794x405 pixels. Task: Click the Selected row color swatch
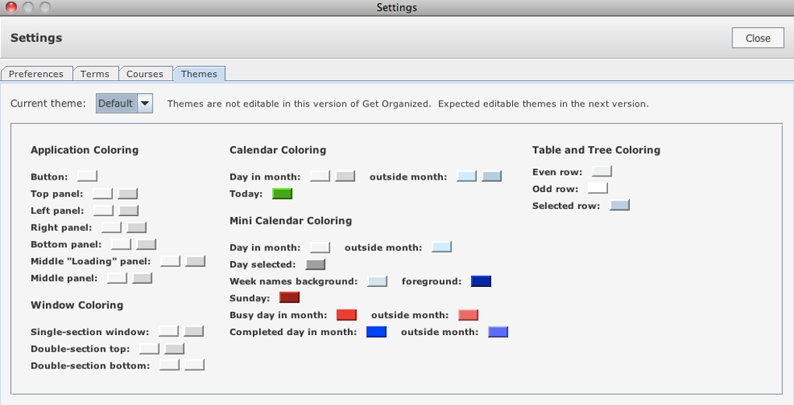pos(619,206)
